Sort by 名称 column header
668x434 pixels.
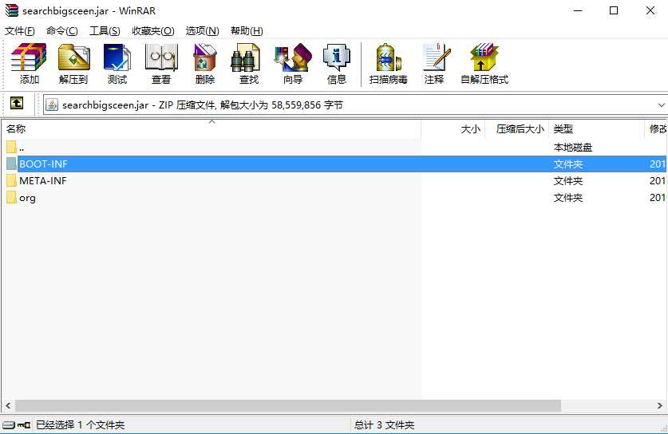tap(211, 129)
